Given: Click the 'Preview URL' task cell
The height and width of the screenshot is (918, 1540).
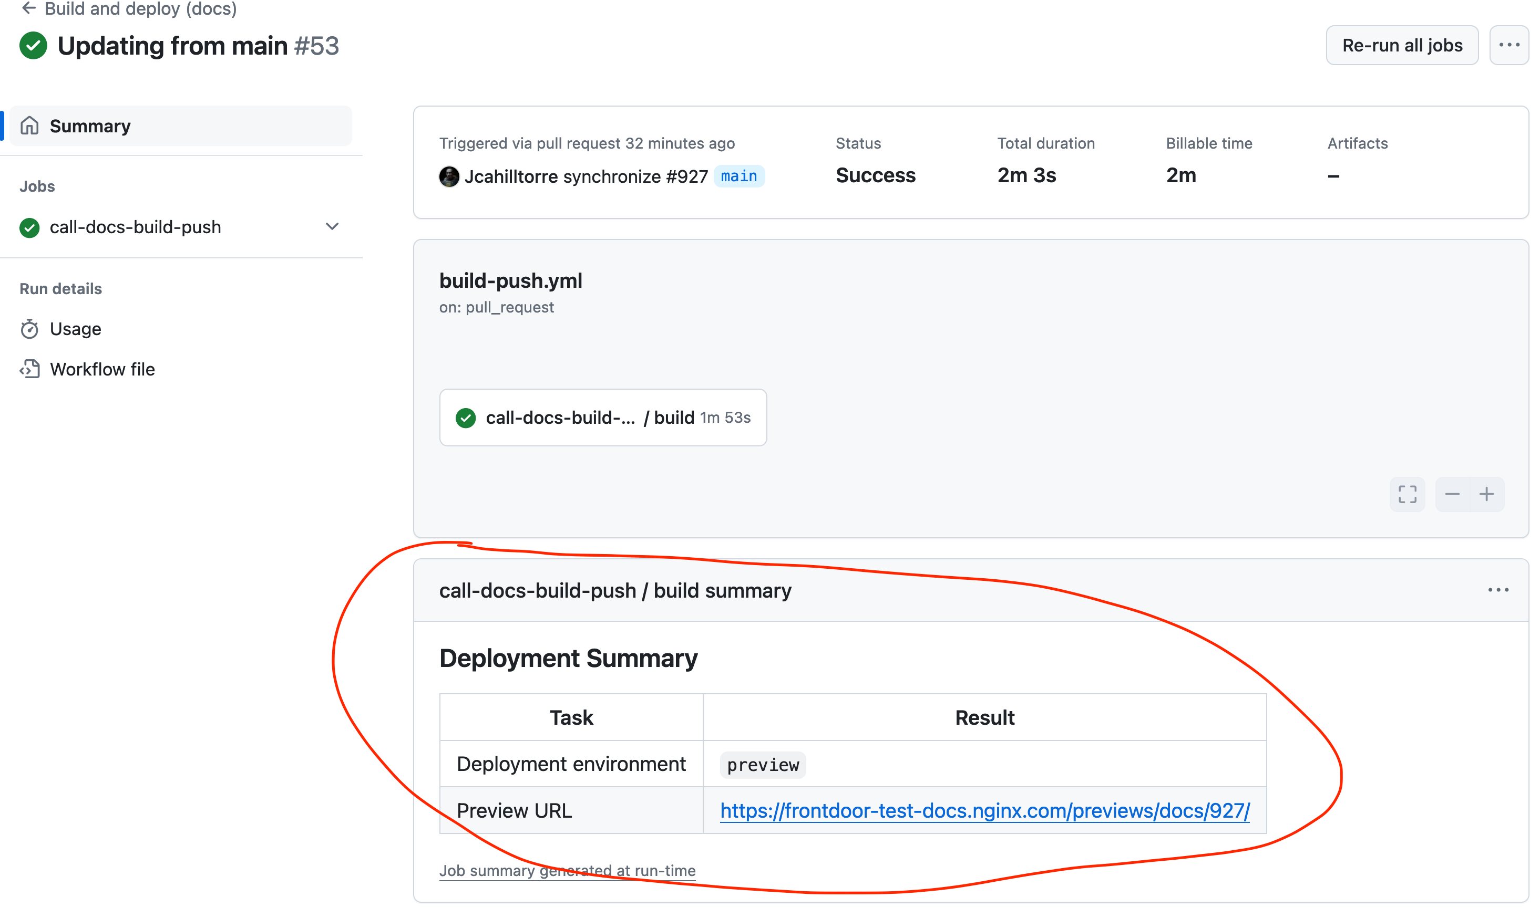Looking at the screenshot, I should point(571,810).
